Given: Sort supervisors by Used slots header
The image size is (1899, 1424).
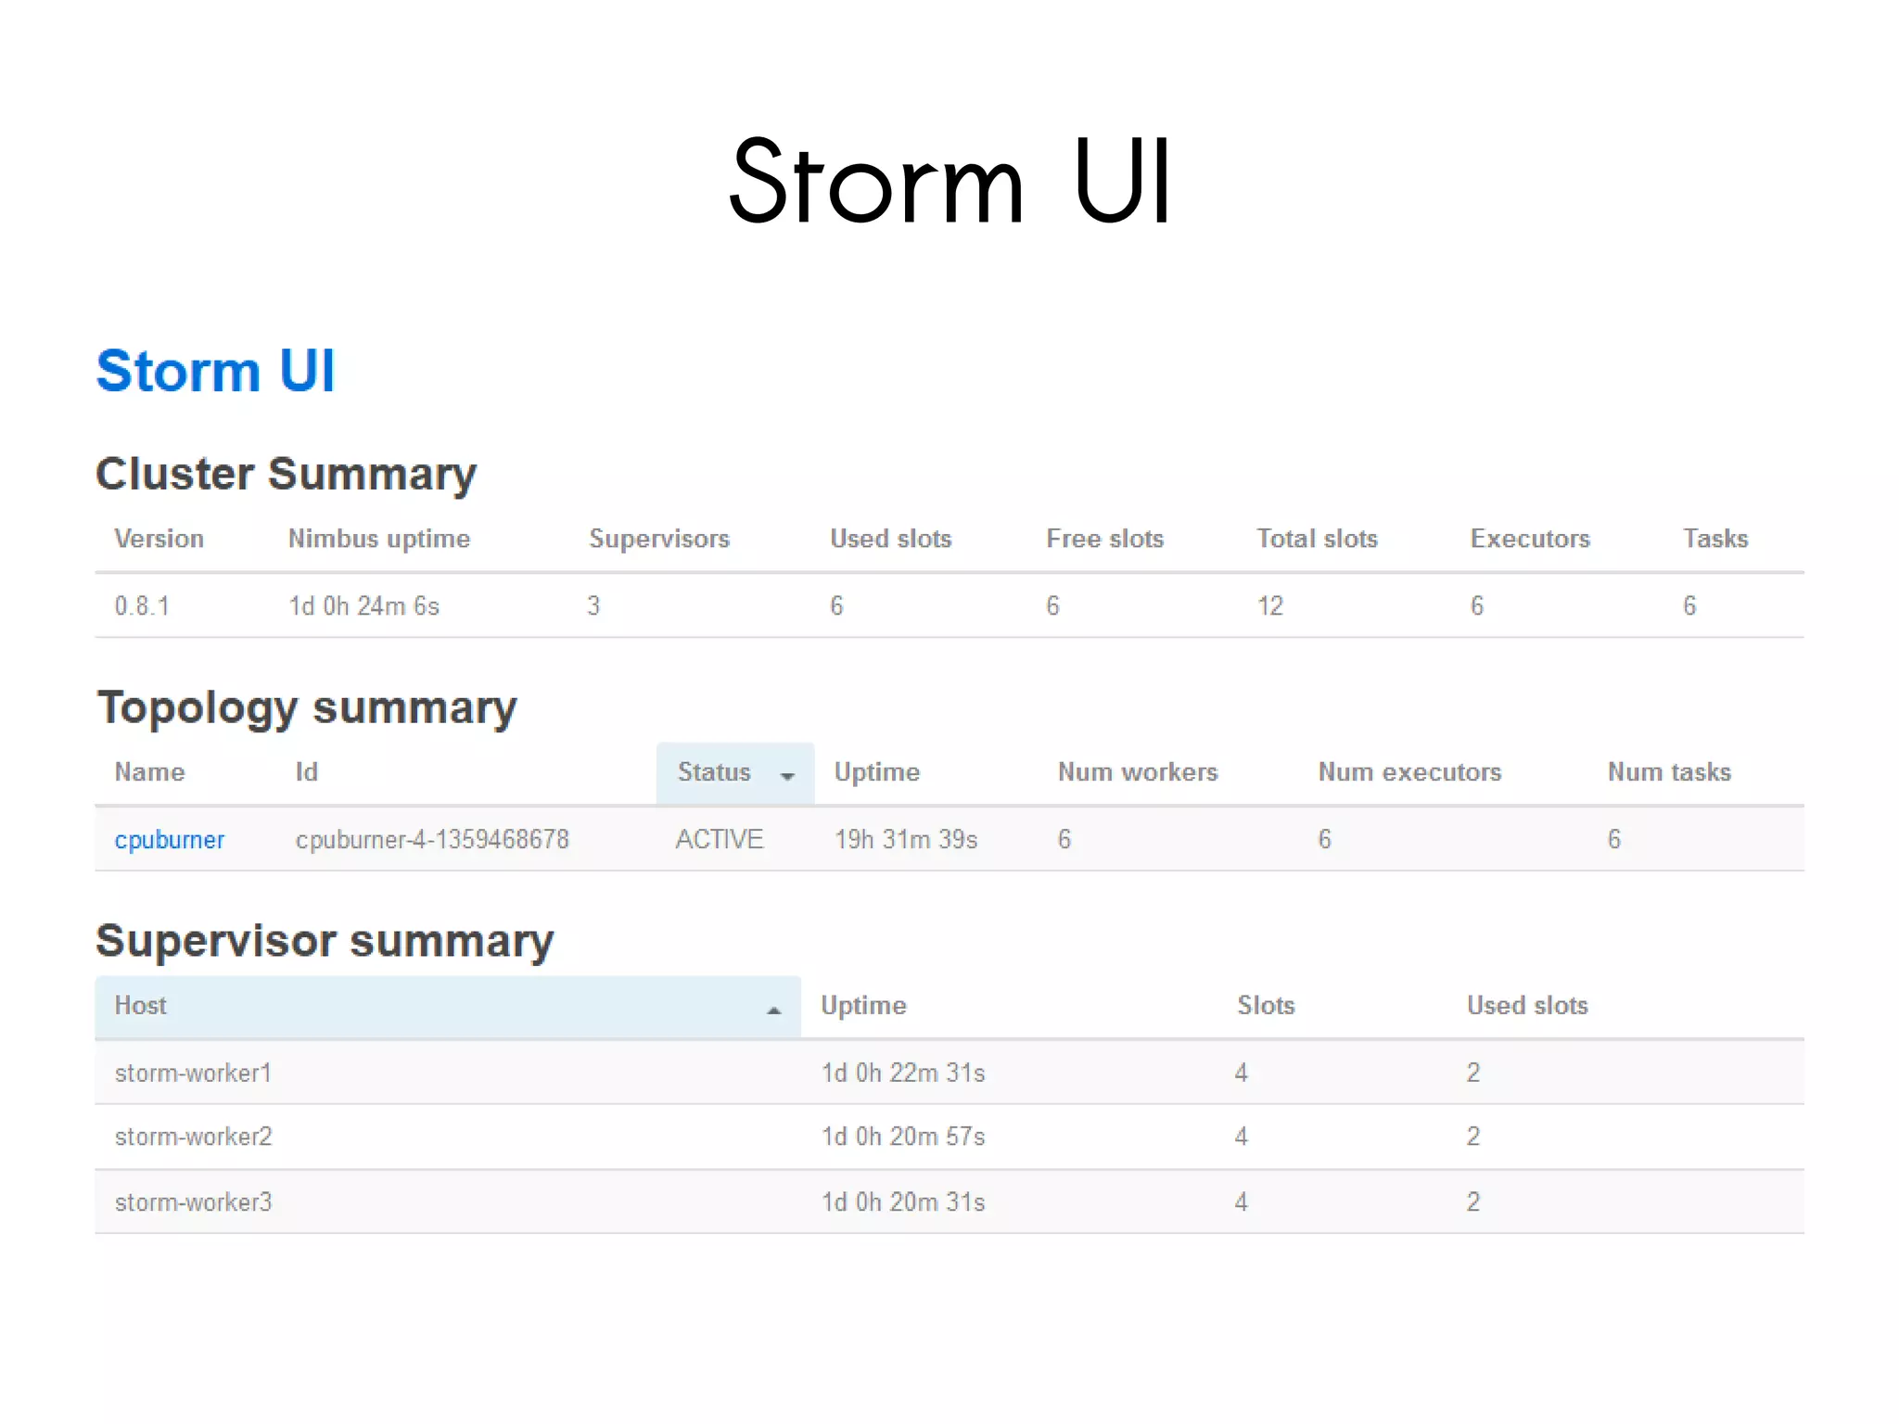Looking at the screenshot, I should click(x=1527, y=1006).
